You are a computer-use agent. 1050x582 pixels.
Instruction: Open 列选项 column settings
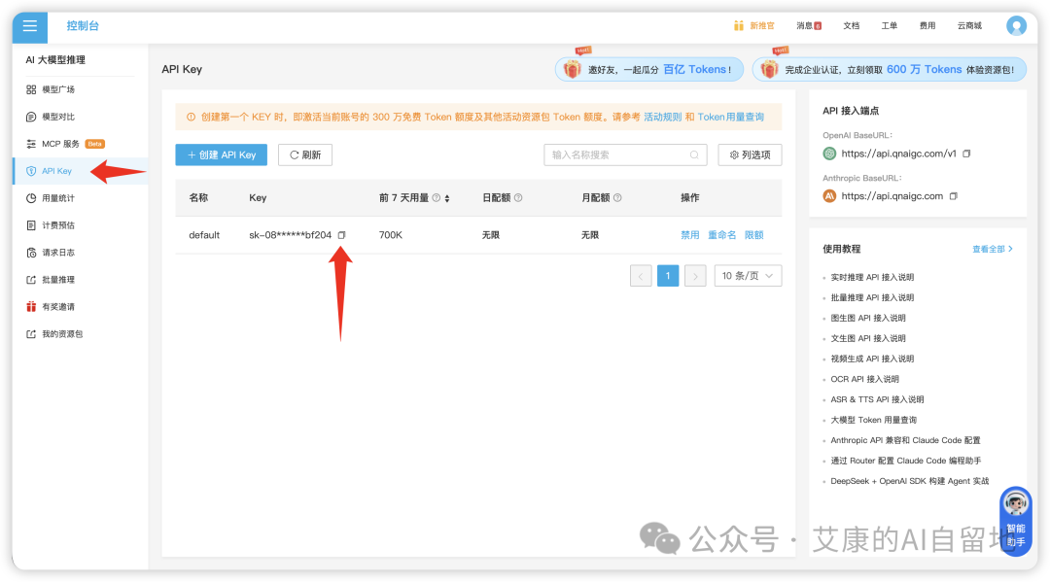750,154
